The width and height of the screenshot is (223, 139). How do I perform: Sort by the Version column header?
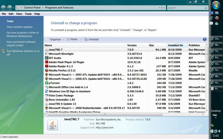137,45
